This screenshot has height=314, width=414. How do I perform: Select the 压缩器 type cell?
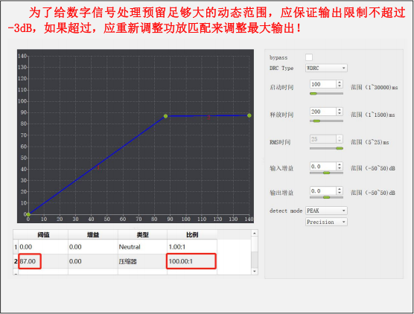142,261
